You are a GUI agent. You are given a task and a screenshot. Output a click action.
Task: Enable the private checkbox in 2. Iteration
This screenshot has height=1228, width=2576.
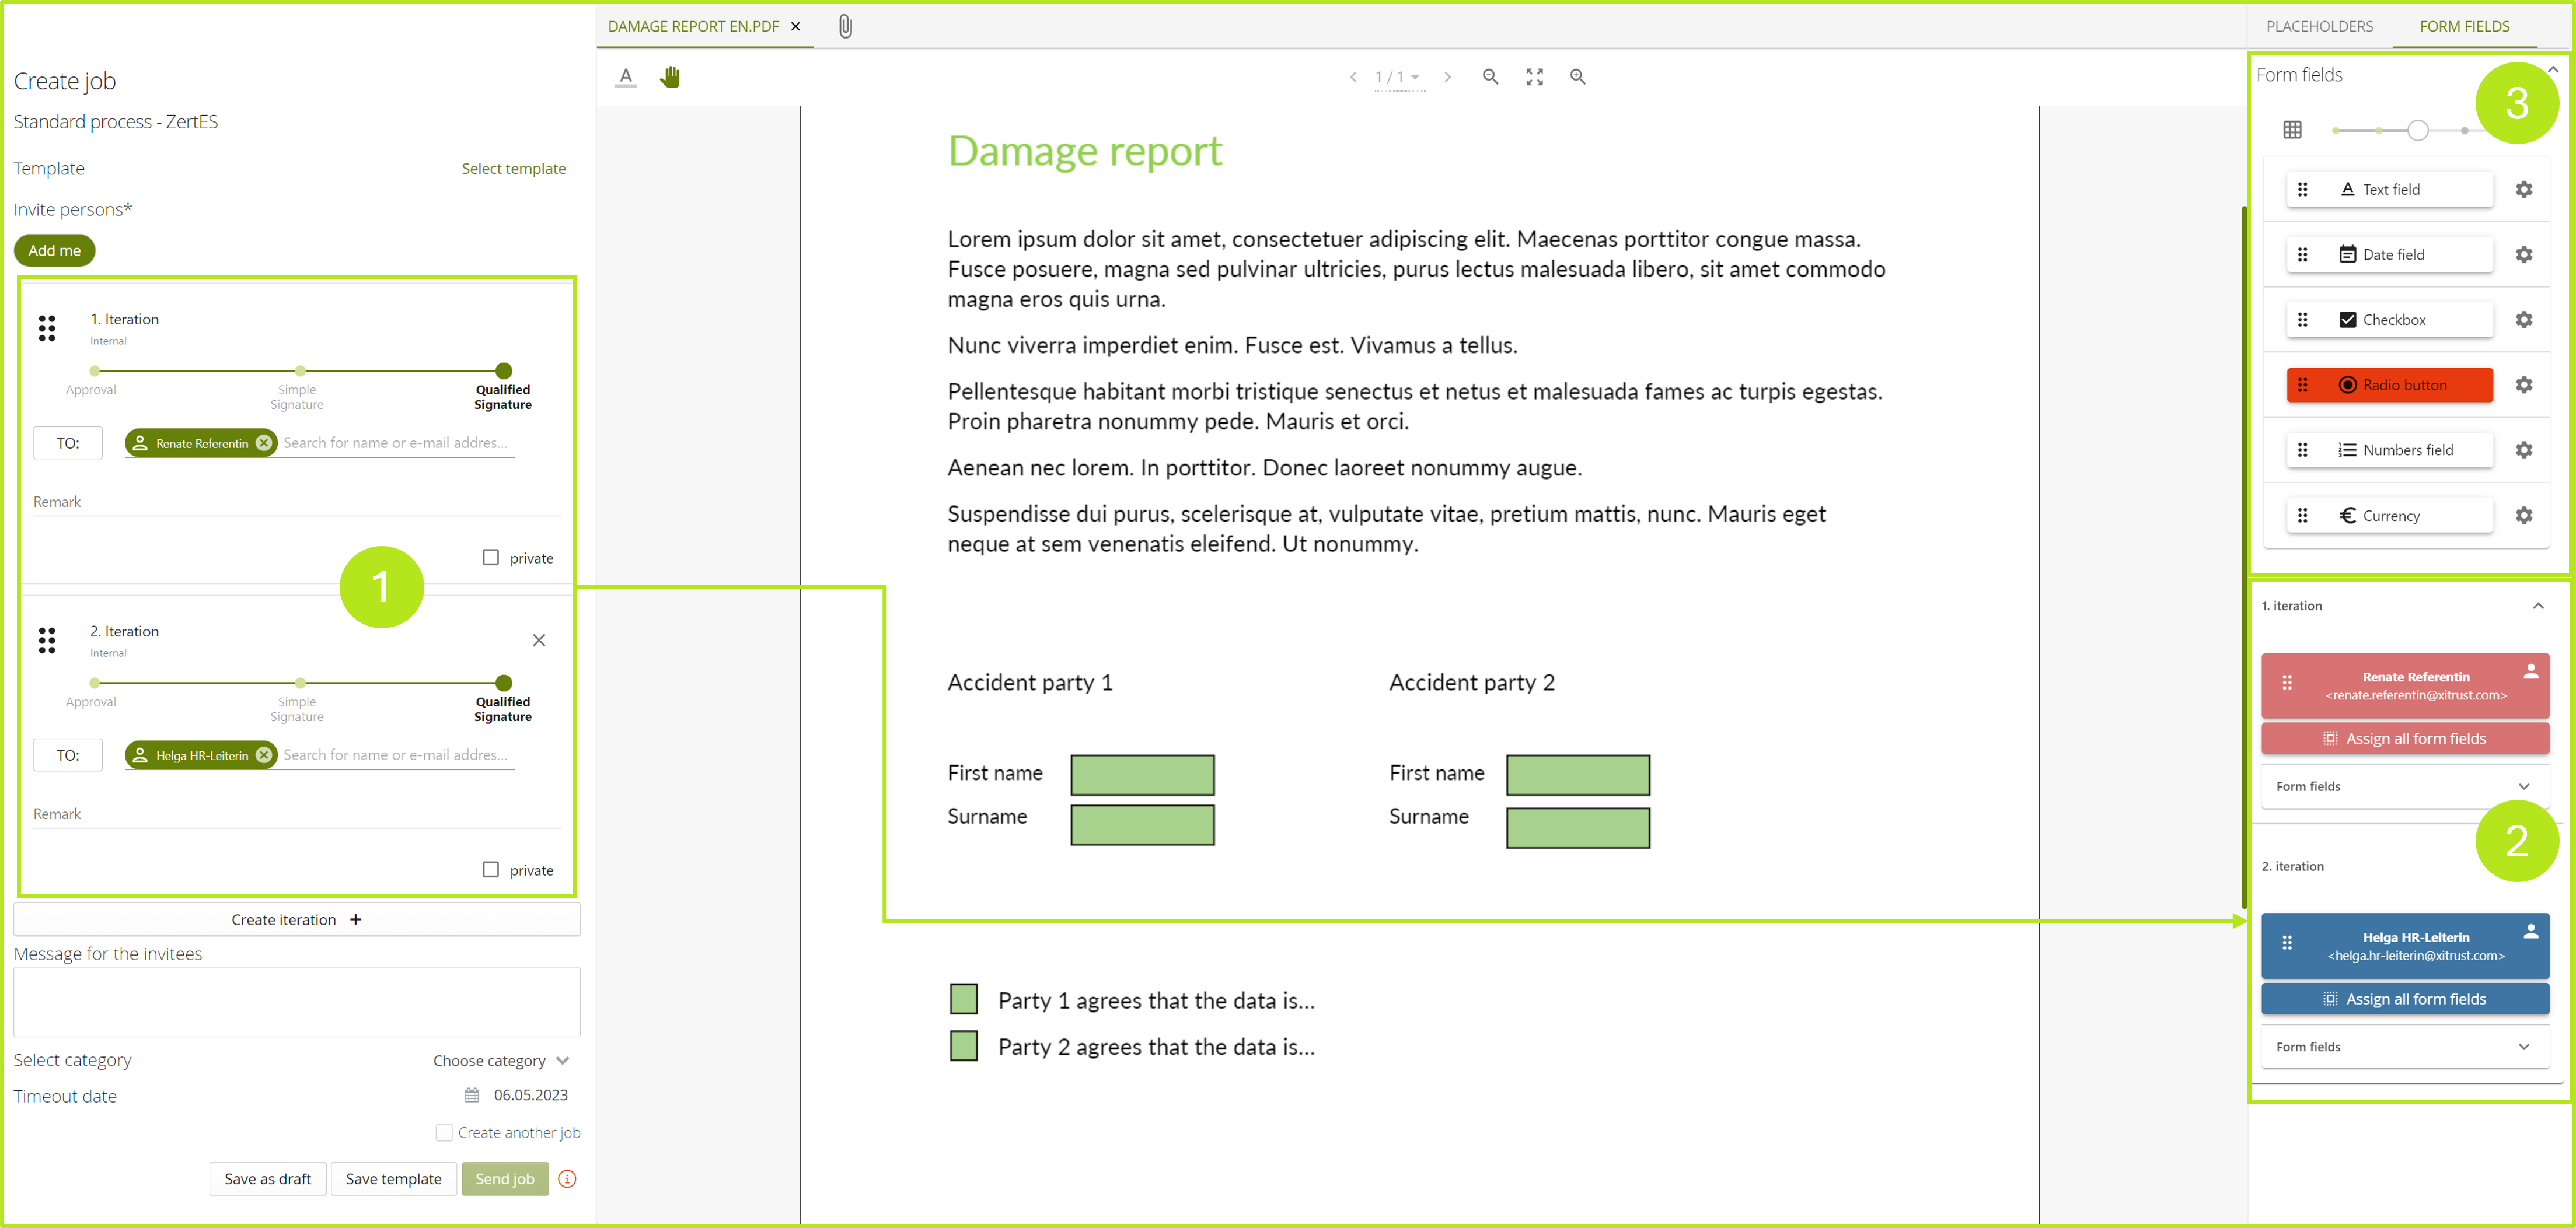(x=490, y=870)
